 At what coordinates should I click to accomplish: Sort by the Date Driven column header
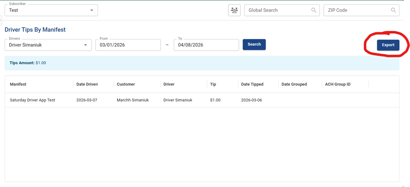pyautogui.click(x=87, y=84)
